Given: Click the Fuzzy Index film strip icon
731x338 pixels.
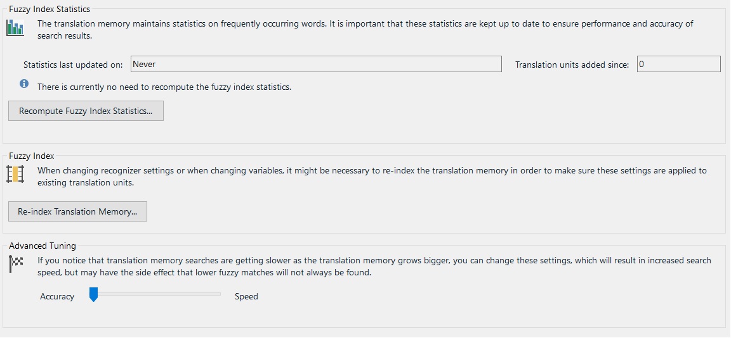Looking at the screenshot, I should 15,174.
